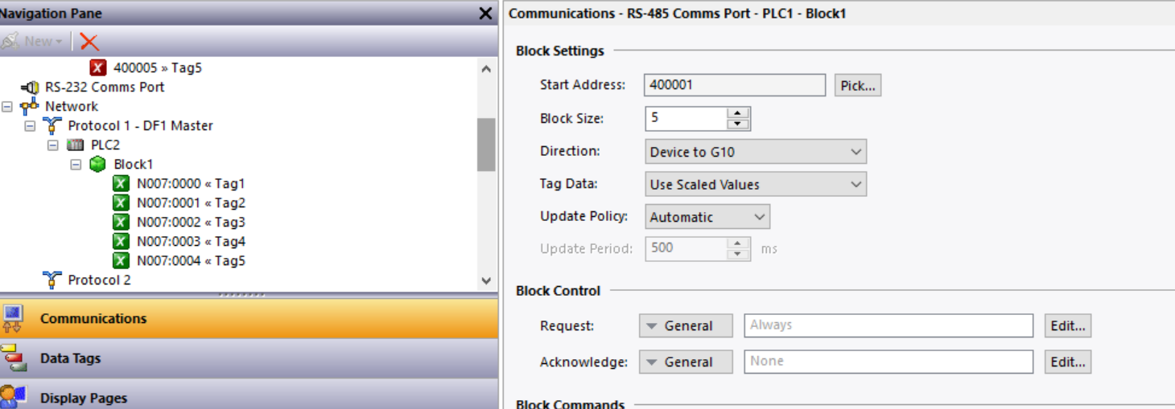Increase Block Size with the up arrow
This screenshot has width=1175, height=409.
coord(738,112)
